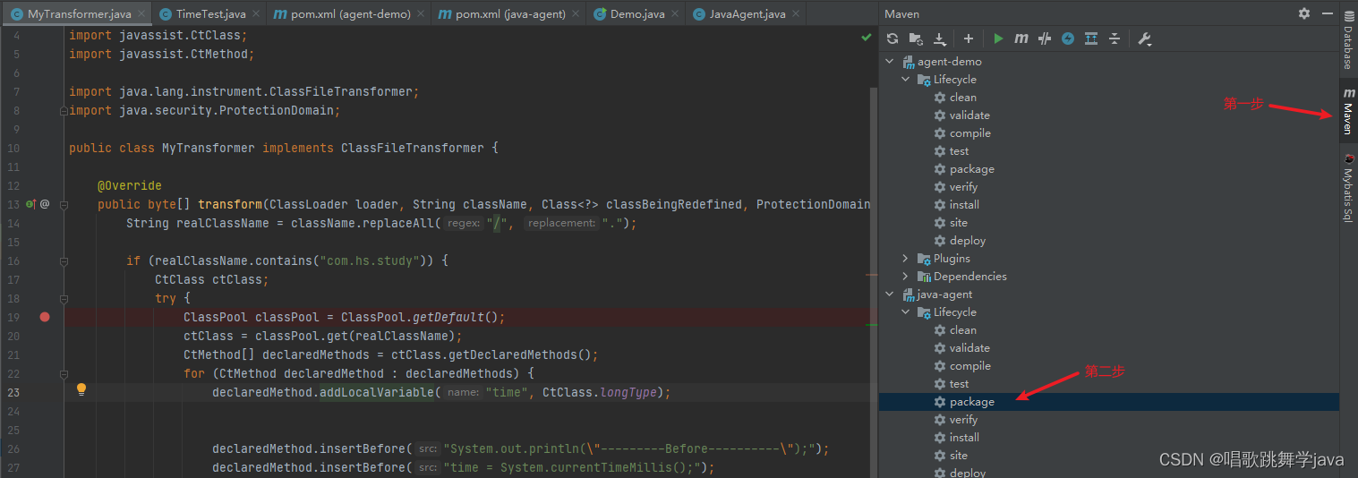Select verify goal under agent-demo
Image resolution: width=1358 pixels, height=478 pixels.
[963, 187]
